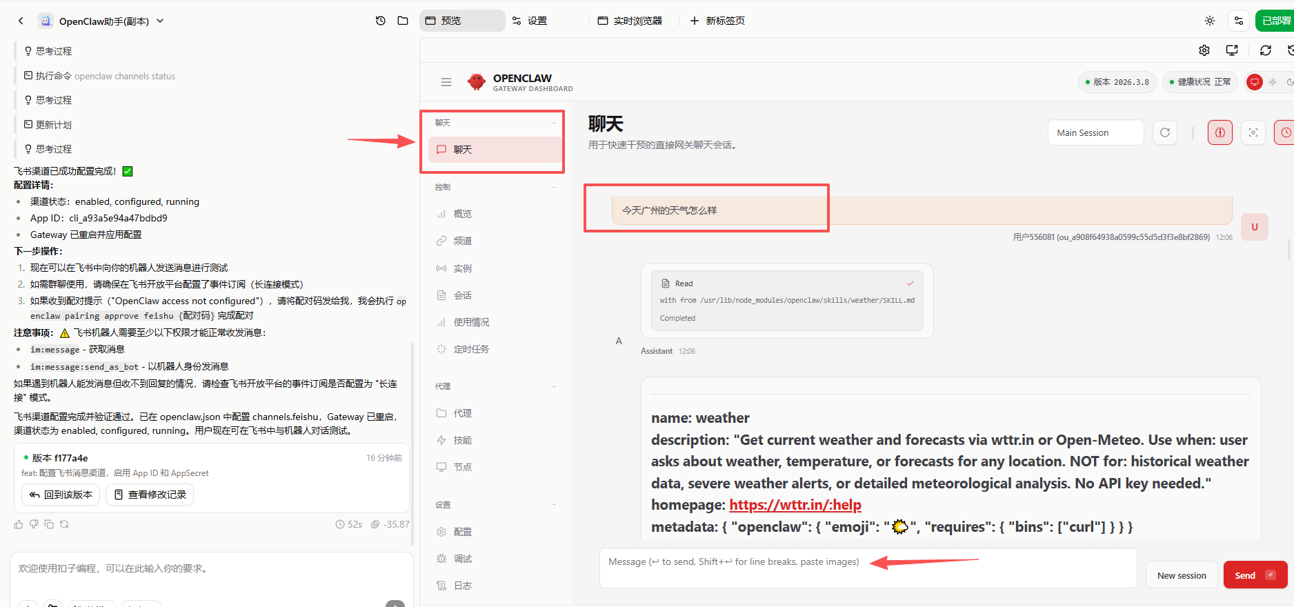Focus the Message input box
The image size is (1294, 607).
click(868, 568)
